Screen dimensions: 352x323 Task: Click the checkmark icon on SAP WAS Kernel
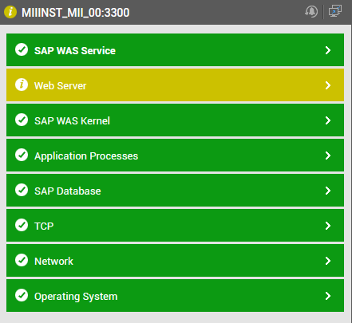tap(22, 120)
